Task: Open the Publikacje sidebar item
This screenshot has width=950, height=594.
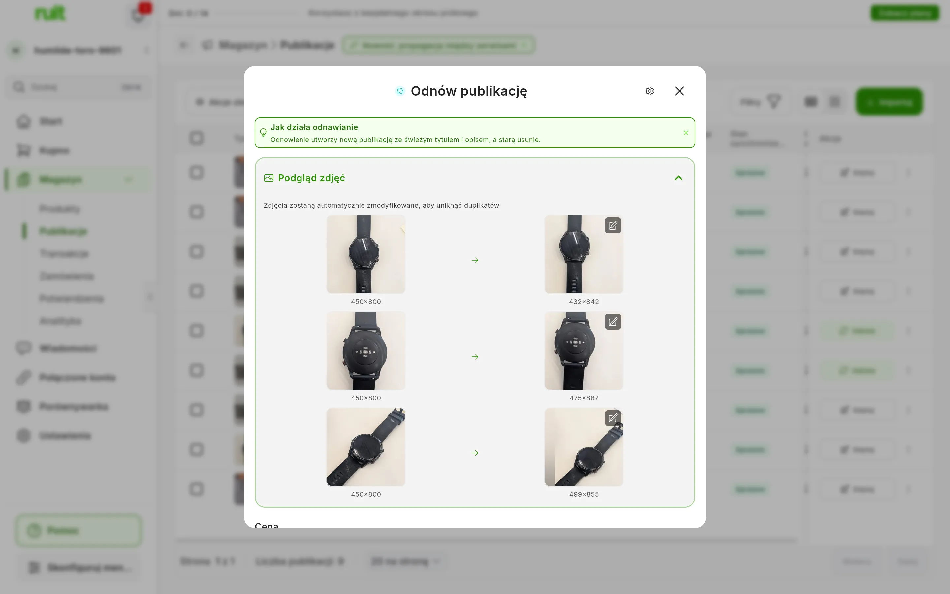Action: pyautogui.click(x=63, y=231)
